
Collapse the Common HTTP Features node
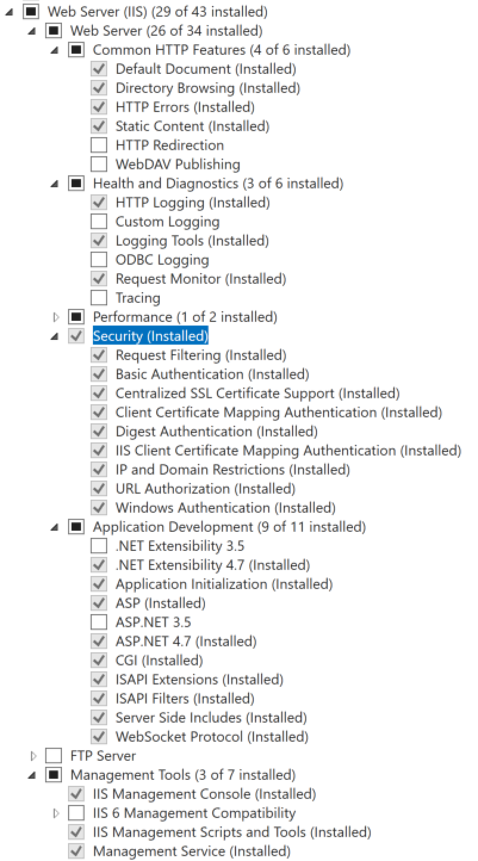click(x=55, y=51)
